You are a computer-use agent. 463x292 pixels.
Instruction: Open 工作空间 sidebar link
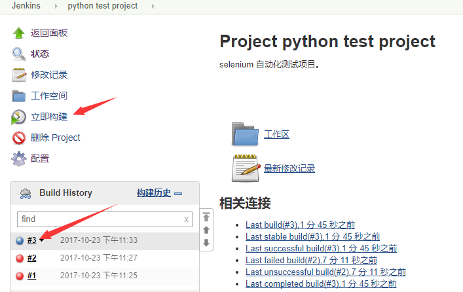pyautogui.click(x=49, y=96)
